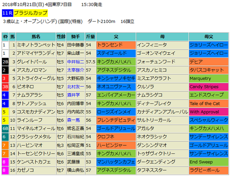Image resolution: width=230 pixels, height=176 pixels.
Task: Click sire cell ステイゴールド
Action: 116,53
